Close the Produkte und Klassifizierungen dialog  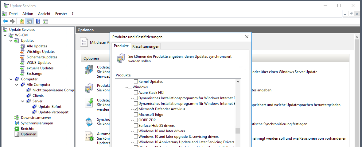coord(247,37)
